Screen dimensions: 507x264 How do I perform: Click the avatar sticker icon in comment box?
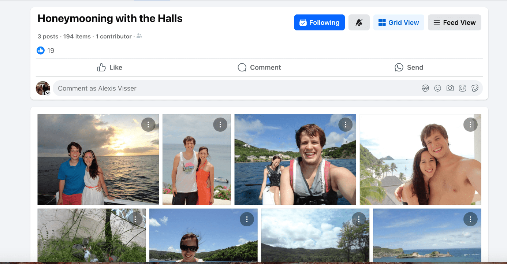click(425, 88)
